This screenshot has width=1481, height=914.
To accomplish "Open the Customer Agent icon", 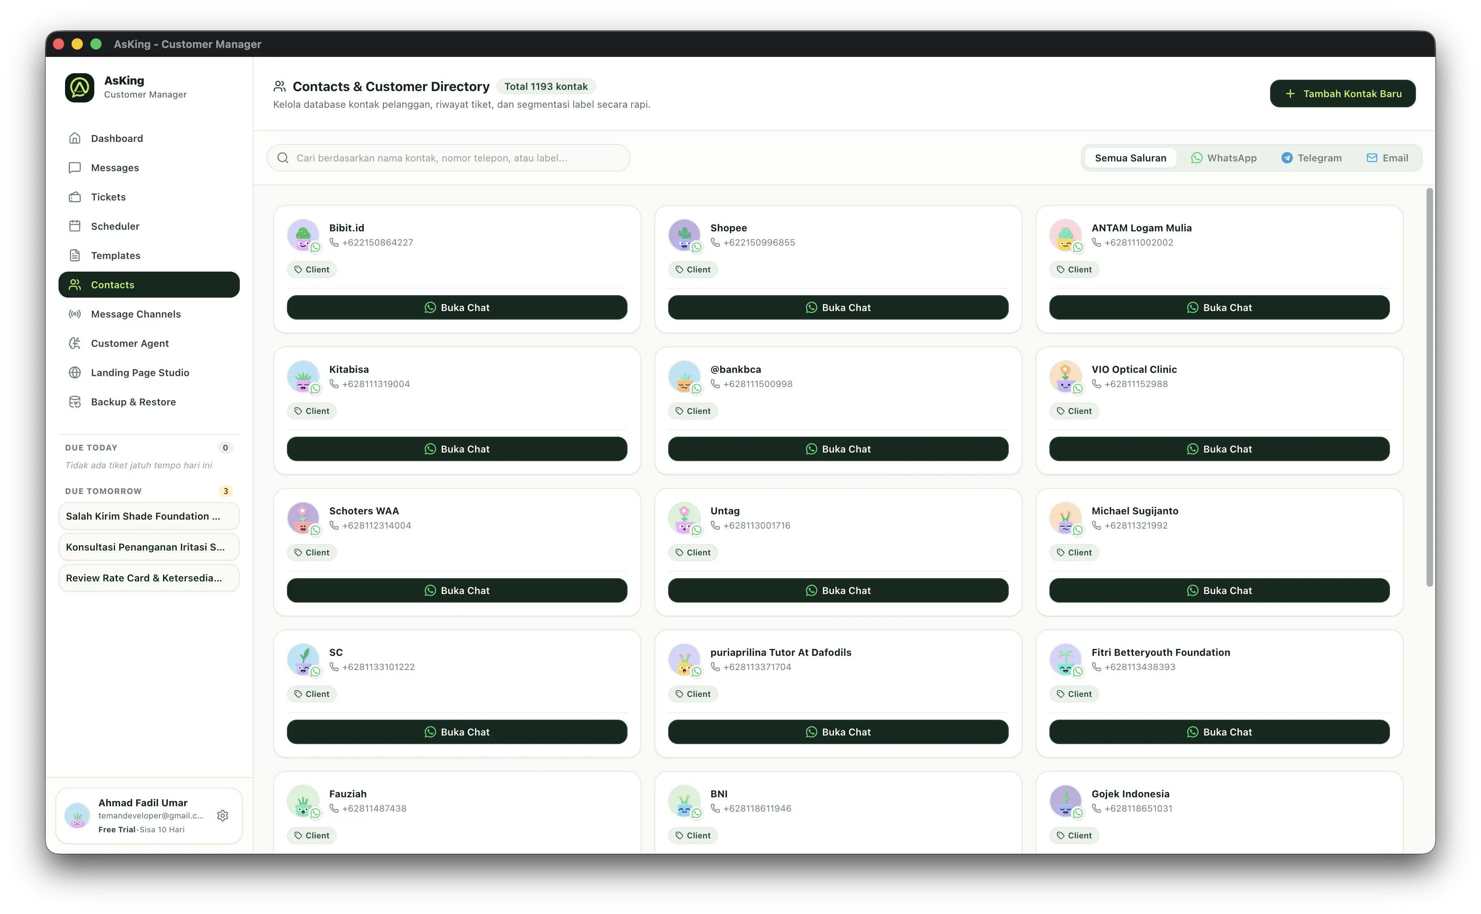I will [x=75, y=343].
